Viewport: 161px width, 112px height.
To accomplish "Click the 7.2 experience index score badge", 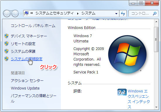I will tap(122, 92).
